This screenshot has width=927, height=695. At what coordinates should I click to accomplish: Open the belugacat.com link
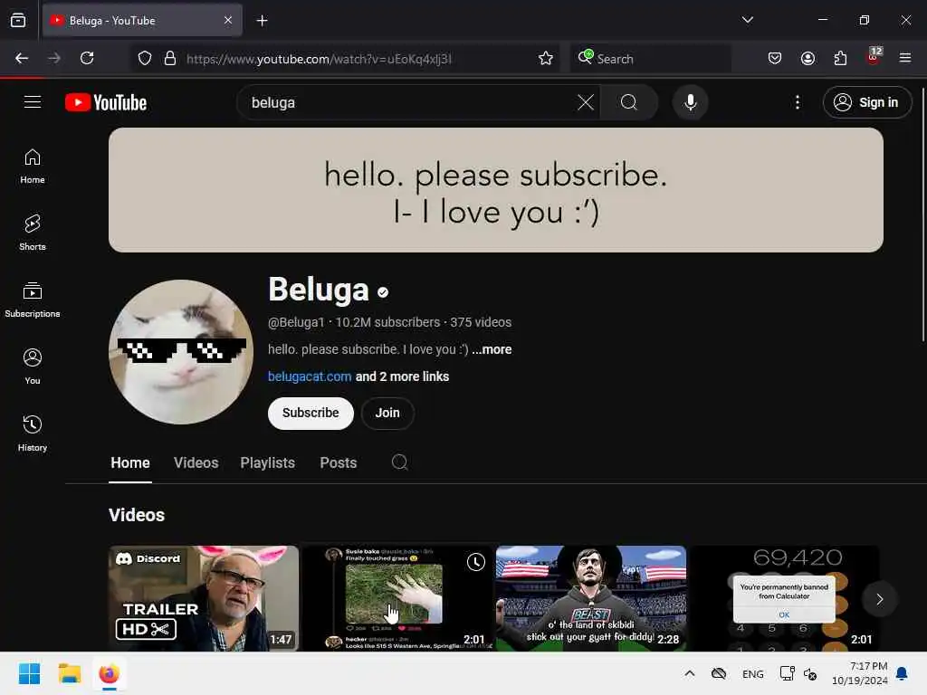click(310, 376)
